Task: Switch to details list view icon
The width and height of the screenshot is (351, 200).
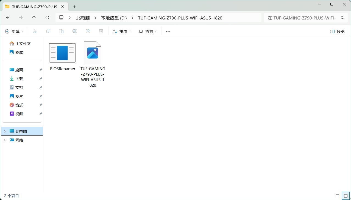Action: click(x=338, y=196)
